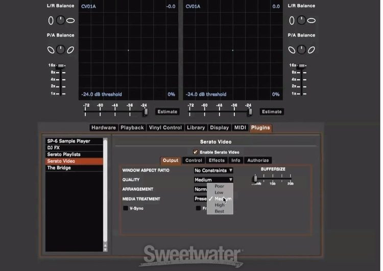Enable the V-Sync checkbox
The width and height of the screenshot is (383, 271).
(126, 208)
